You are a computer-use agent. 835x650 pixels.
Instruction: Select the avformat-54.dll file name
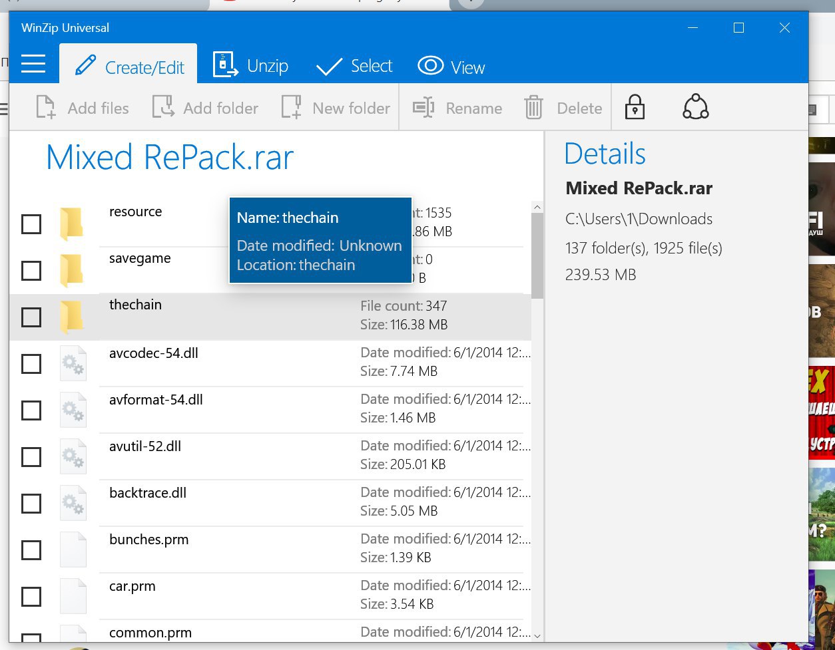tap(156, 400)
